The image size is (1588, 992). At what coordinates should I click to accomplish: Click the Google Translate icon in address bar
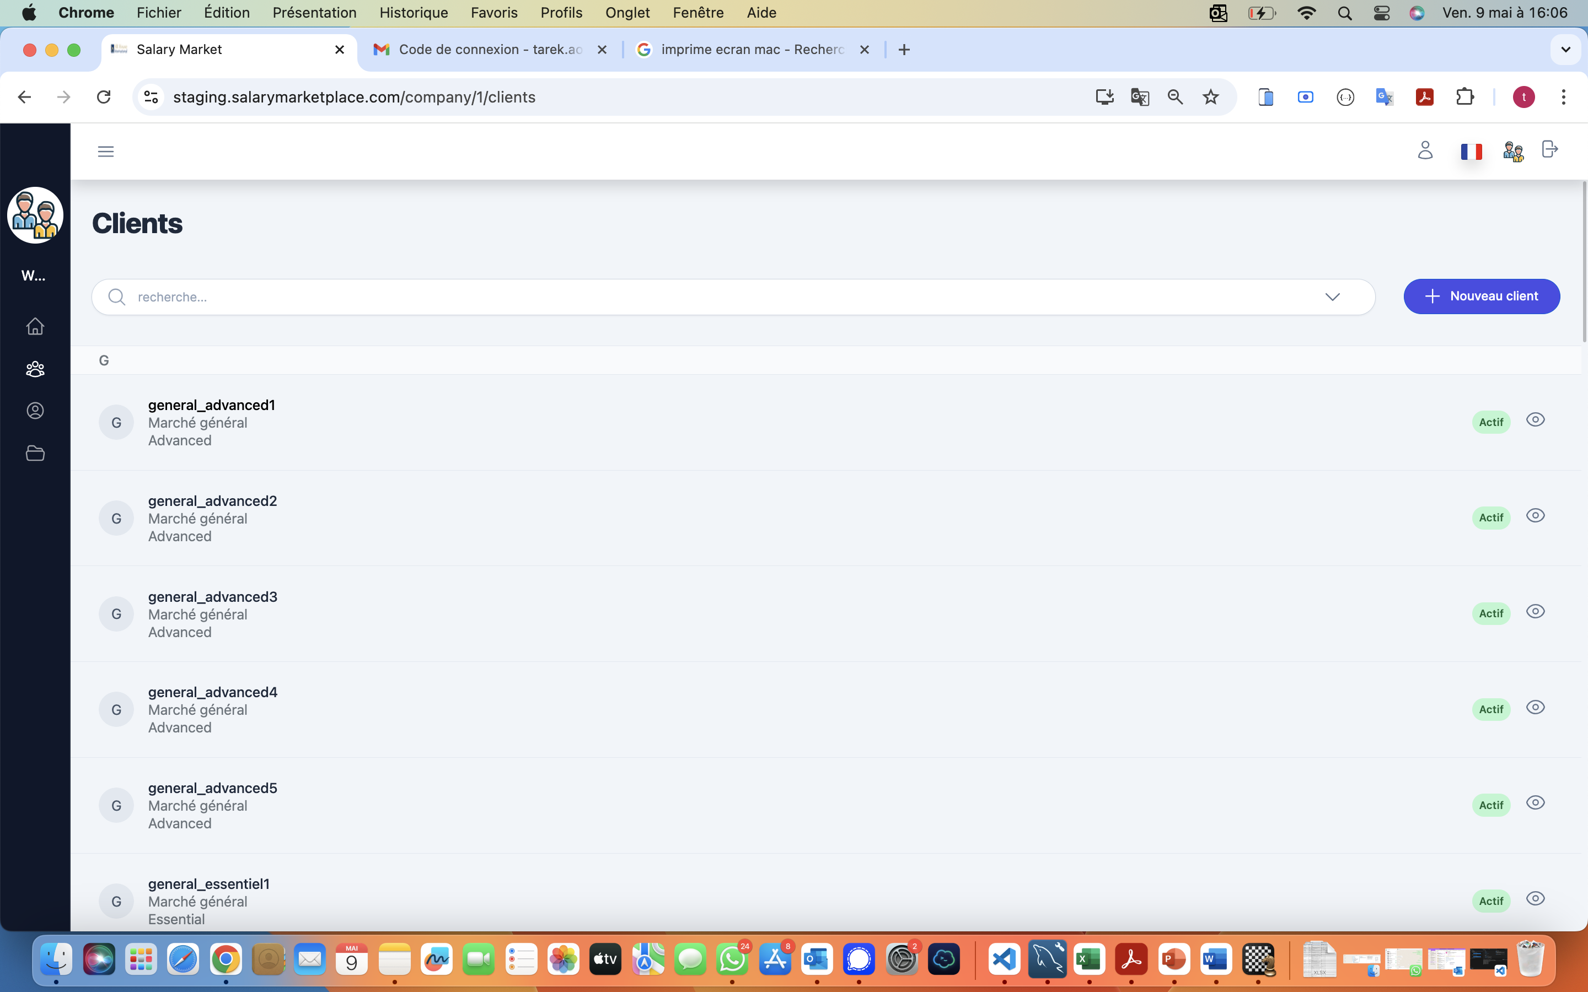pyautogui.click(x=1140, y=97)
